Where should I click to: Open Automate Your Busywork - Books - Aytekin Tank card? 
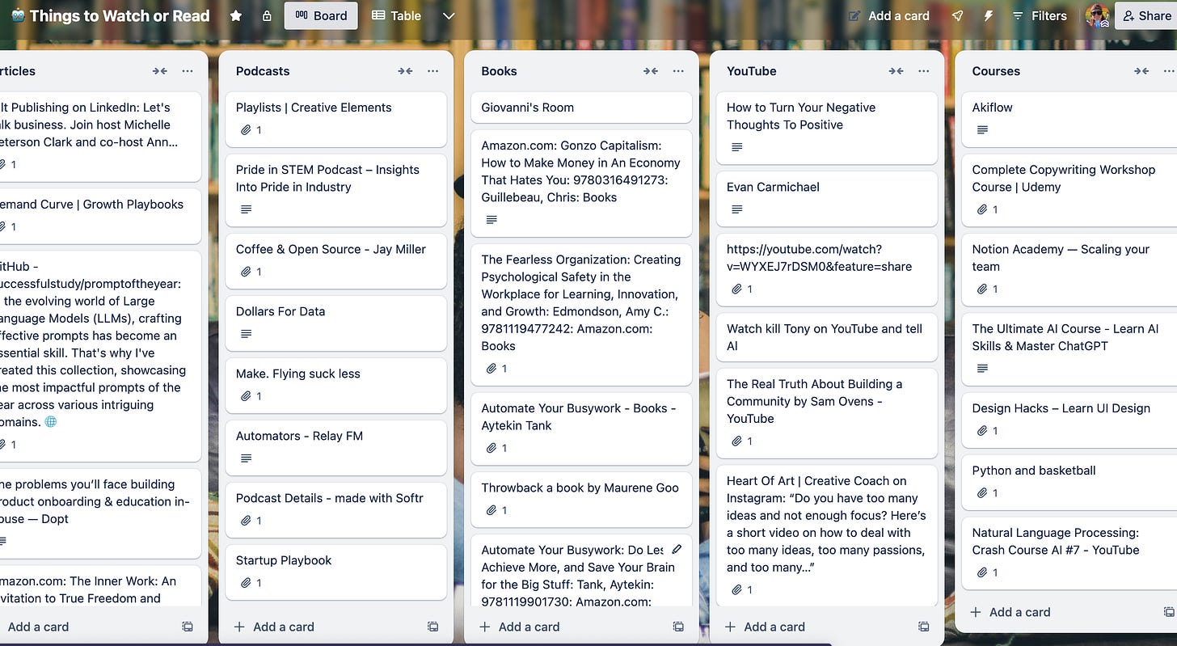tap(581, 429)
